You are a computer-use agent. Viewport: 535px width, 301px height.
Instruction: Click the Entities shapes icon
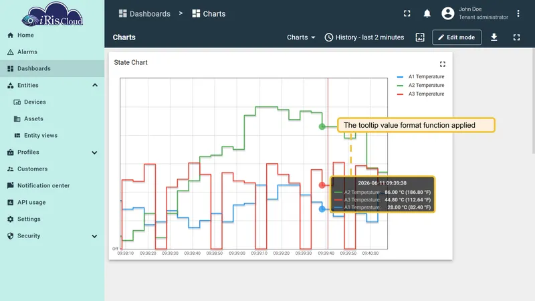[10, 86]
